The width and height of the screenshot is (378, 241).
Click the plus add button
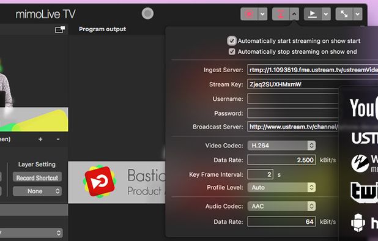coord(40,139)
